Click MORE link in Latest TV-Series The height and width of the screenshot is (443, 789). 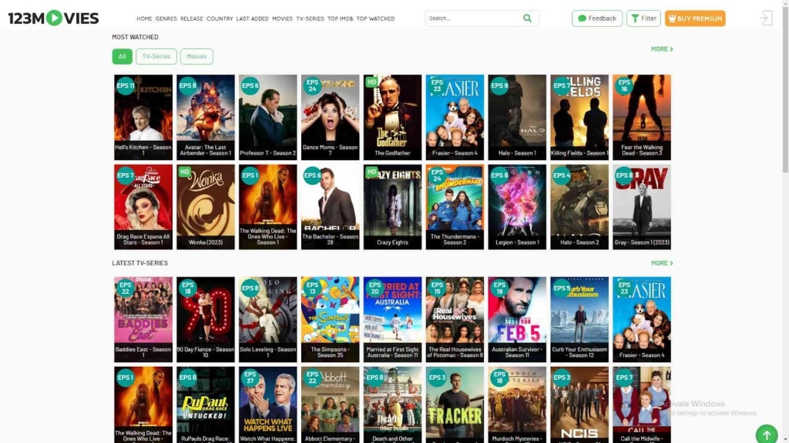pyautogui.click(x=662, y=263)
